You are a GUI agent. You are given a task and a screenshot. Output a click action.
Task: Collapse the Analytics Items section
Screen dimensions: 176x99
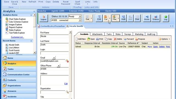click(x=31, y=15)
